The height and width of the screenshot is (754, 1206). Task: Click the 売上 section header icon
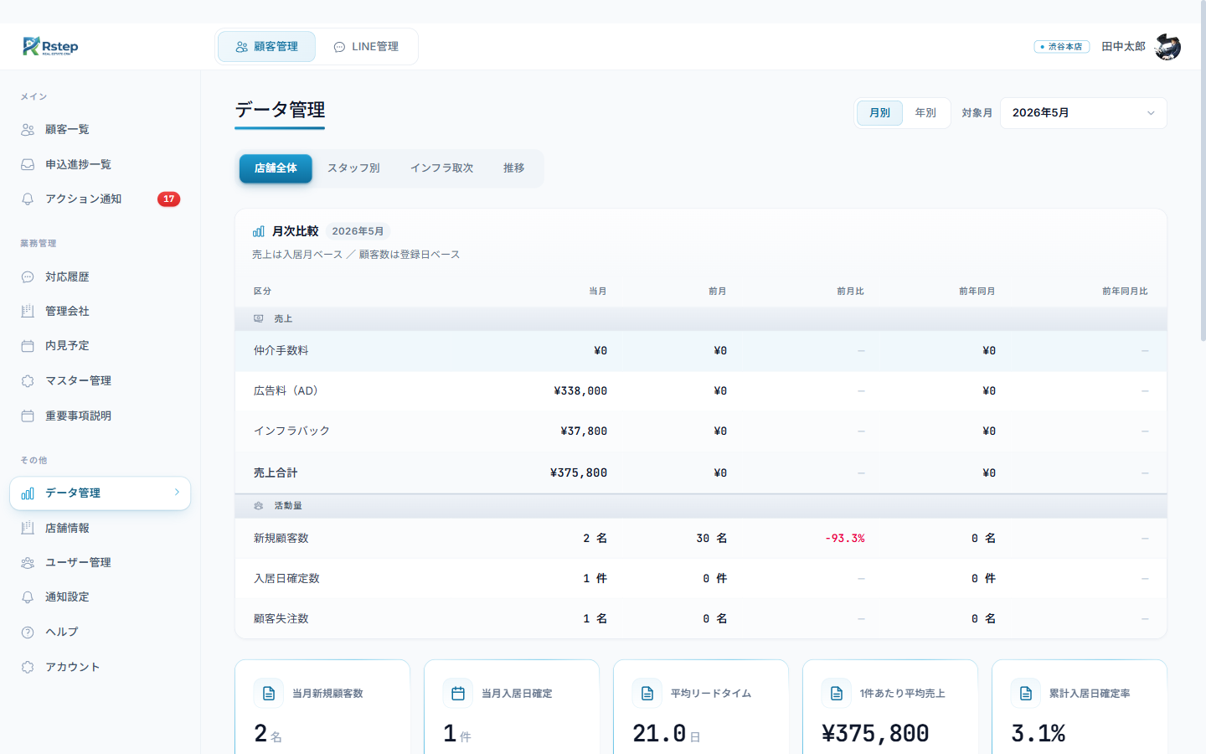click(259, 318)
